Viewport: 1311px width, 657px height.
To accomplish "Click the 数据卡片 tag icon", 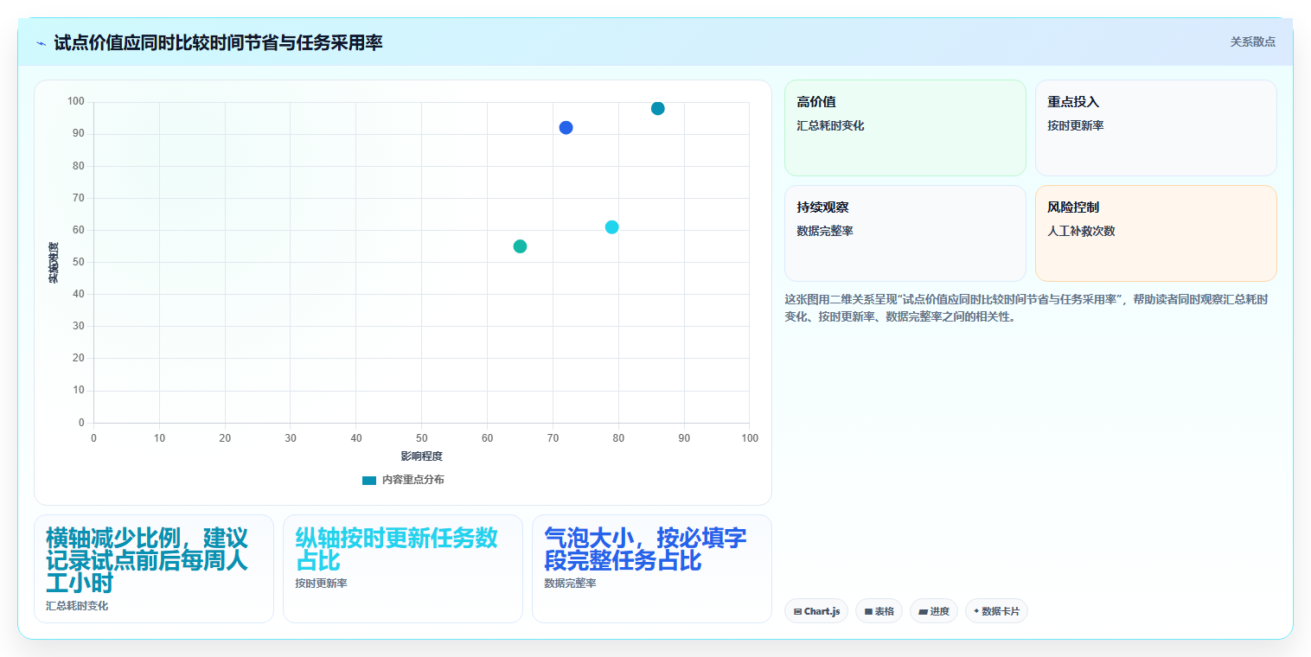I will click(x=976, y=610).
